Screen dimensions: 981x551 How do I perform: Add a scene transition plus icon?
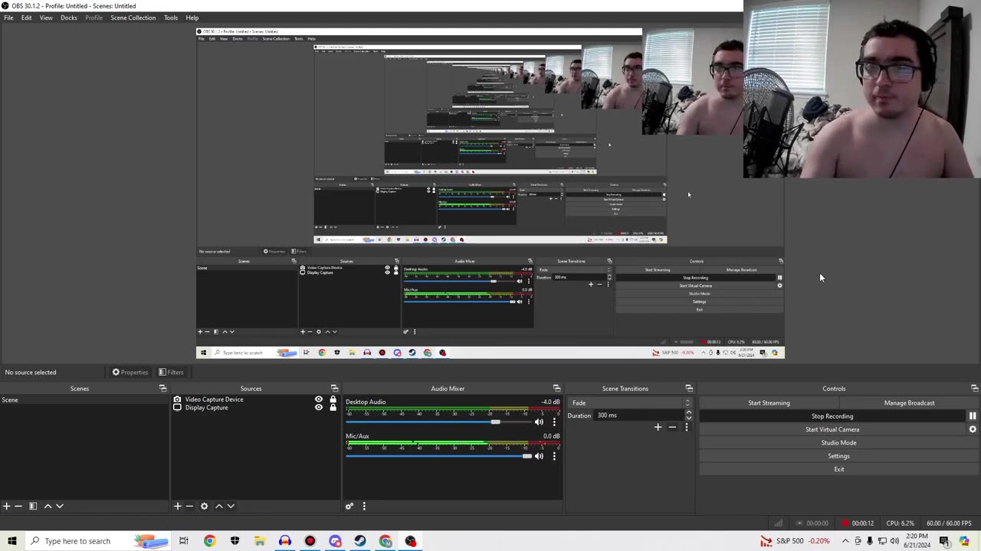(x=658, y=427)
